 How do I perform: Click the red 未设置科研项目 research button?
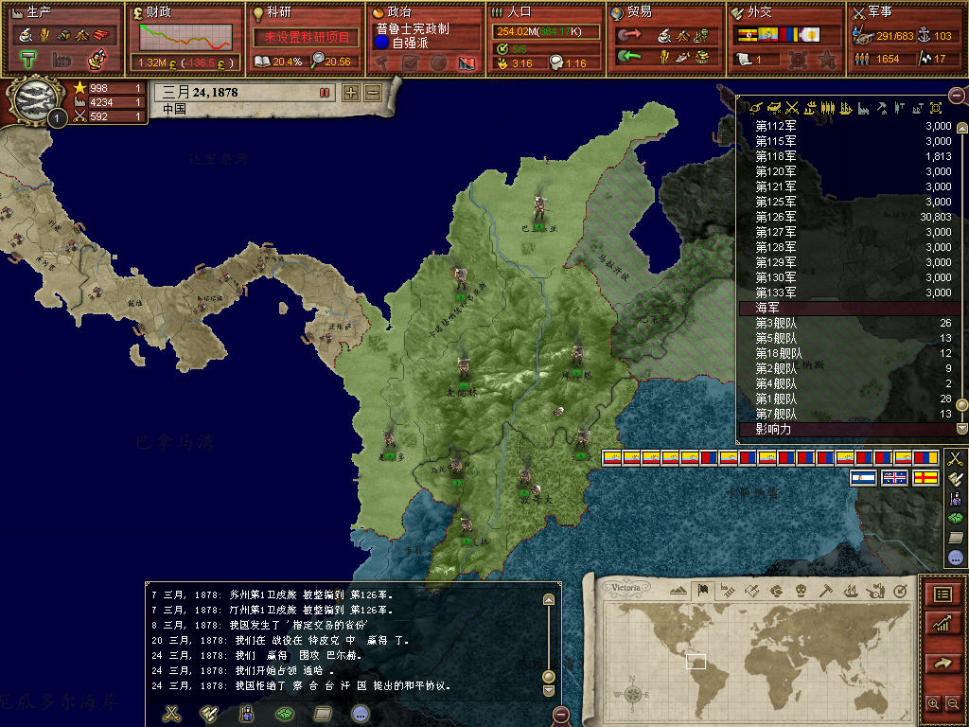pyautogui.click(x=306, y=37)
